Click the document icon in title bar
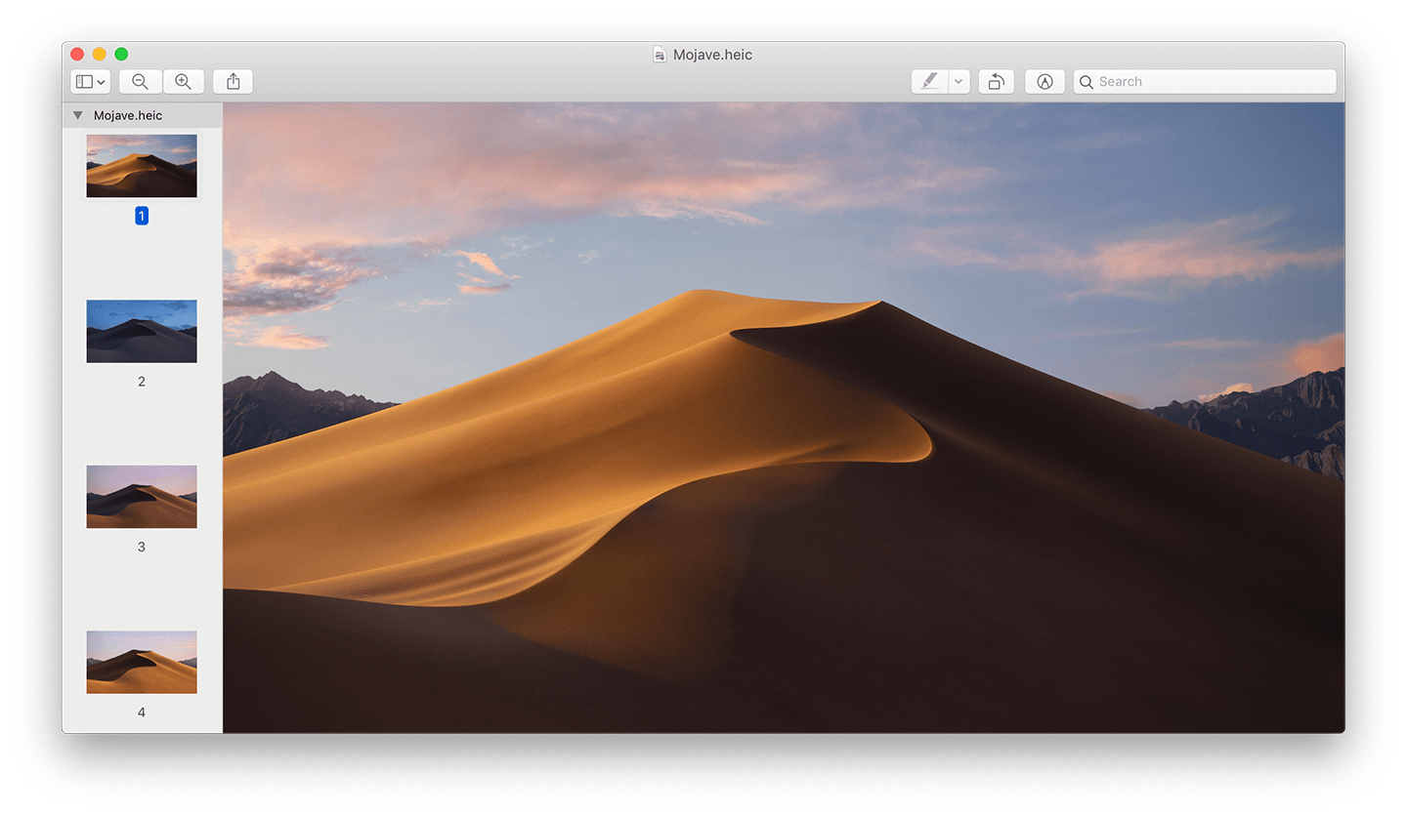This screenshot has height=815, width=1407. 661,55
